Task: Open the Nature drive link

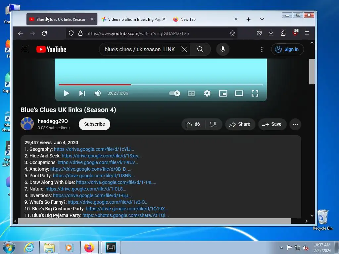Action: 86,189
